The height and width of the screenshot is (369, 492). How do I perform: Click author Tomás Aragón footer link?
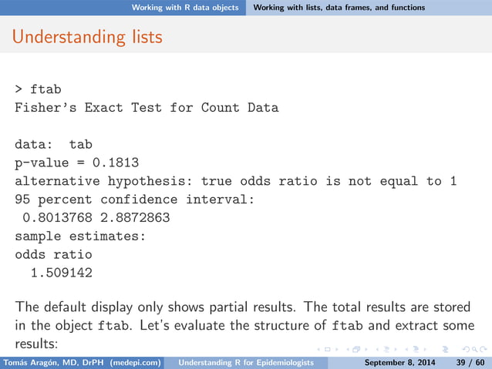82,363
